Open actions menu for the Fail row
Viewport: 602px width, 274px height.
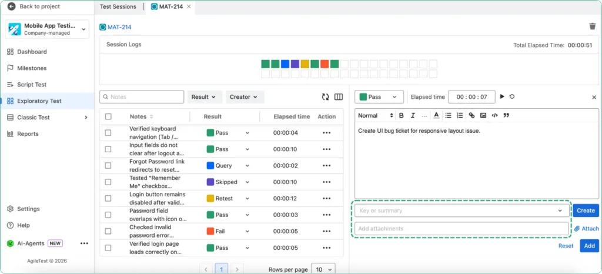point(327,232)
